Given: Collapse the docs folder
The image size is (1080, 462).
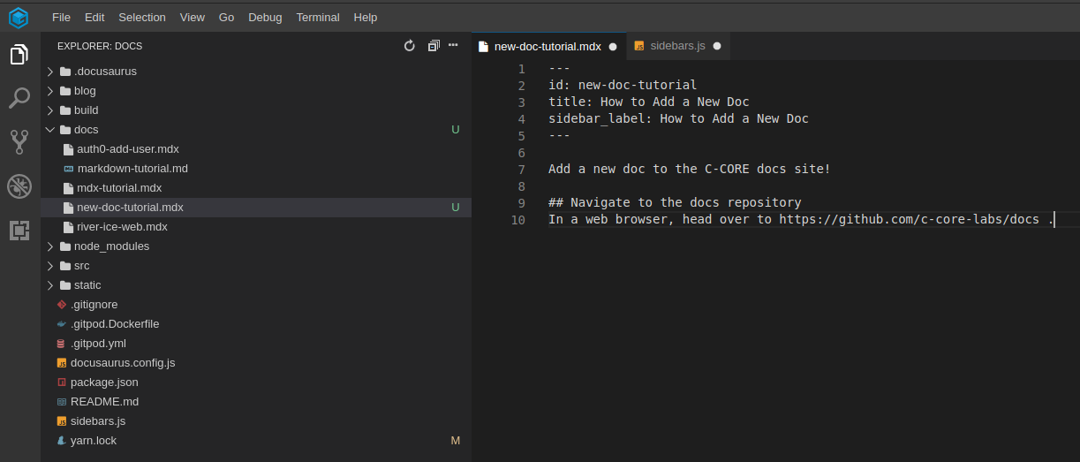Looking at the screenshot, I should coord(86,130).
